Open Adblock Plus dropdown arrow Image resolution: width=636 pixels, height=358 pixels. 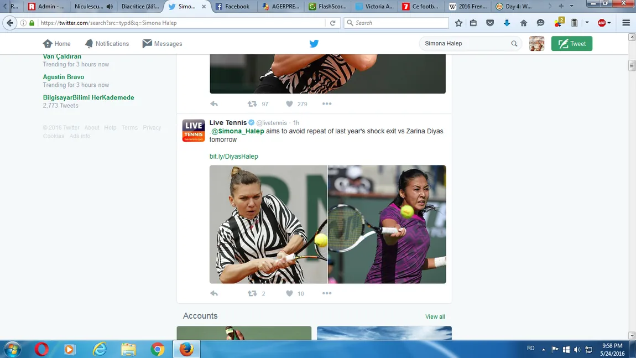(609, 23)
